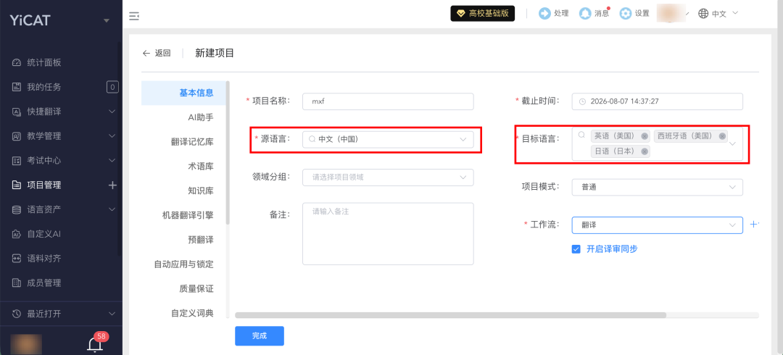This screenshot has width=783, height=355.
Task: Select the 术语库 tab
Action: pyautogui.click(x=183, y=166)
